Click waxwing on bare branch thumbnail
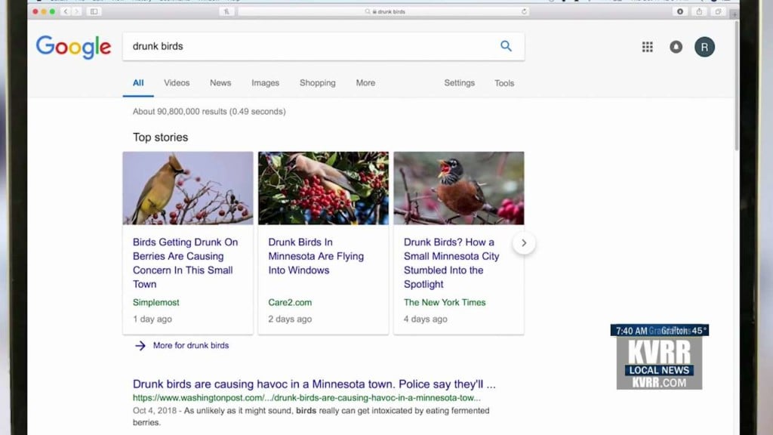The height and width of the screenshot is (435, 773). 188,188
